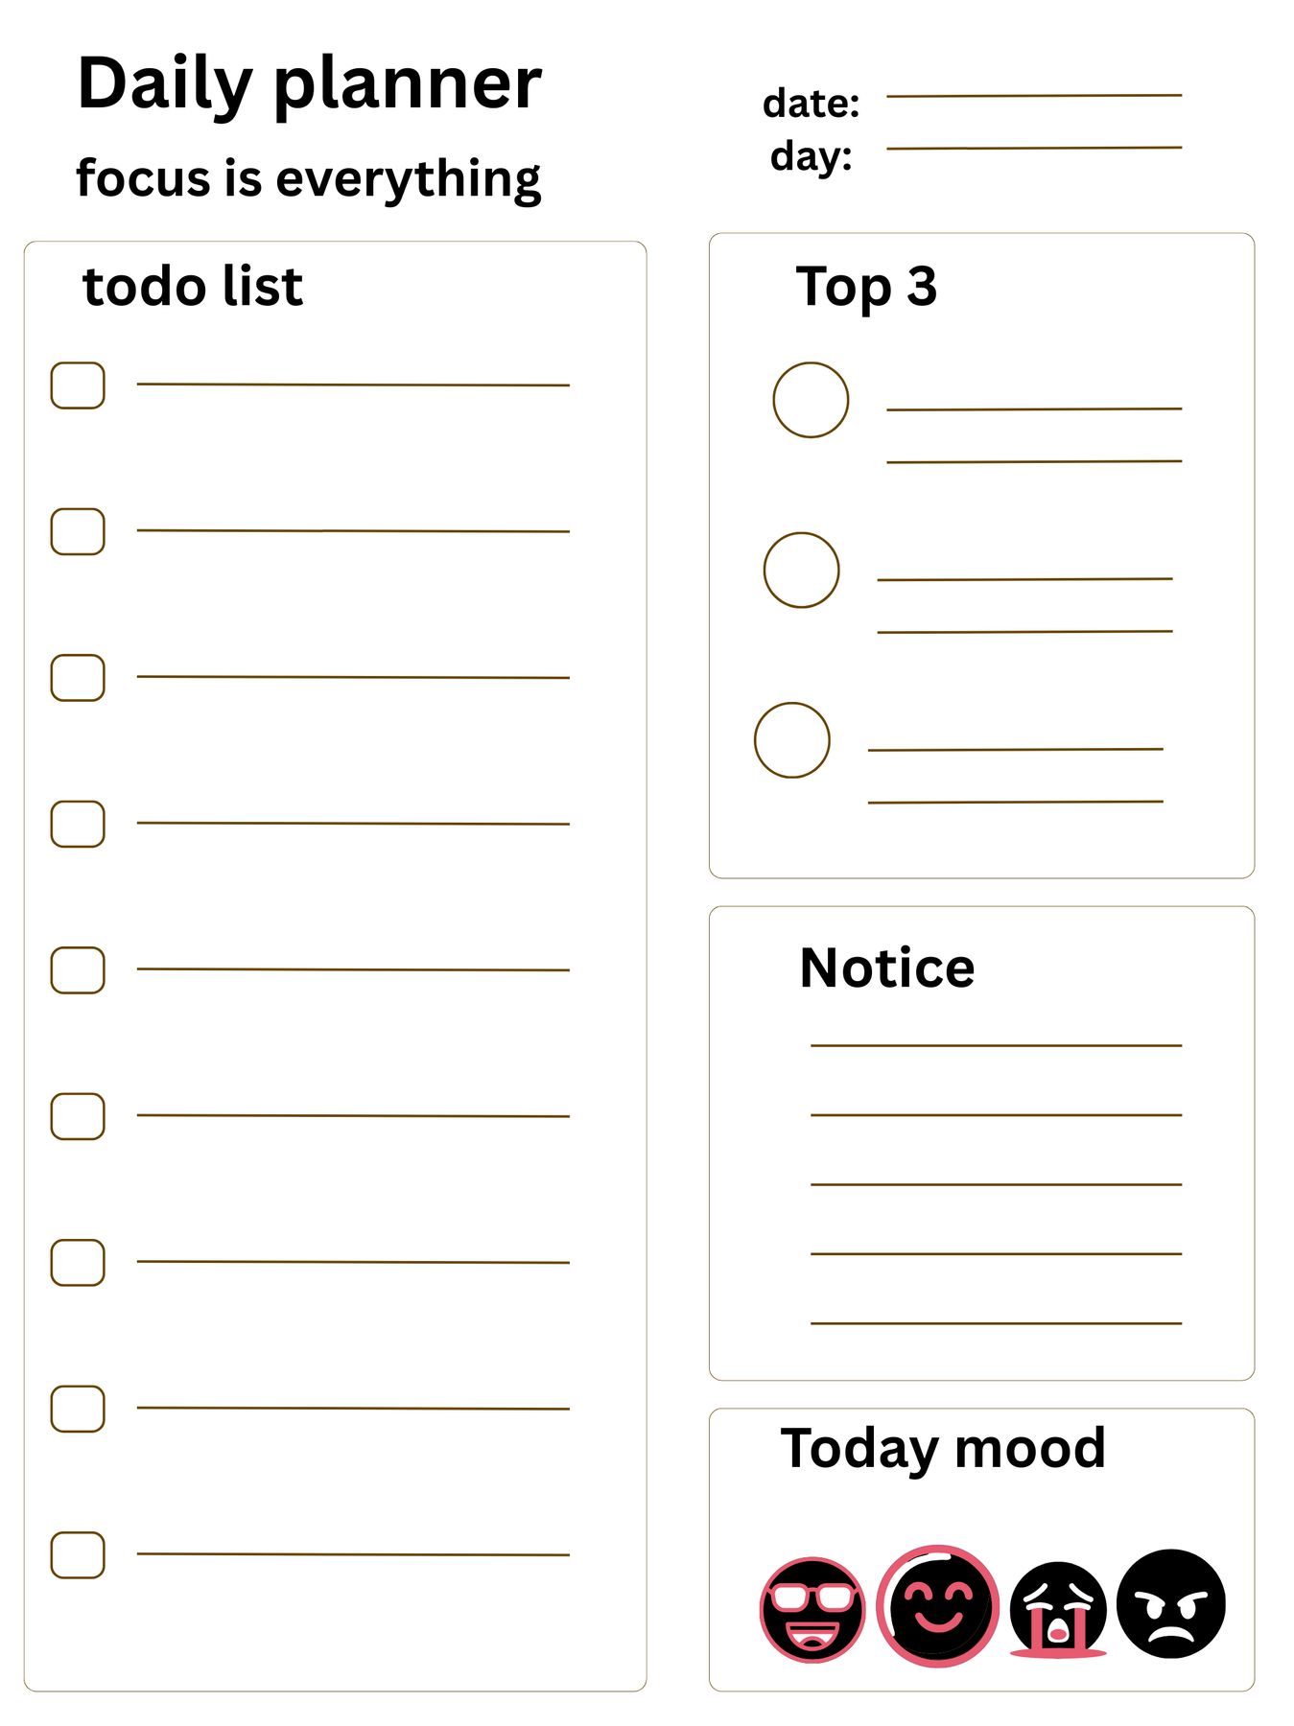Mark the third todo list checkbox
Screen dimensions: 1294x1726
point(78,678)
